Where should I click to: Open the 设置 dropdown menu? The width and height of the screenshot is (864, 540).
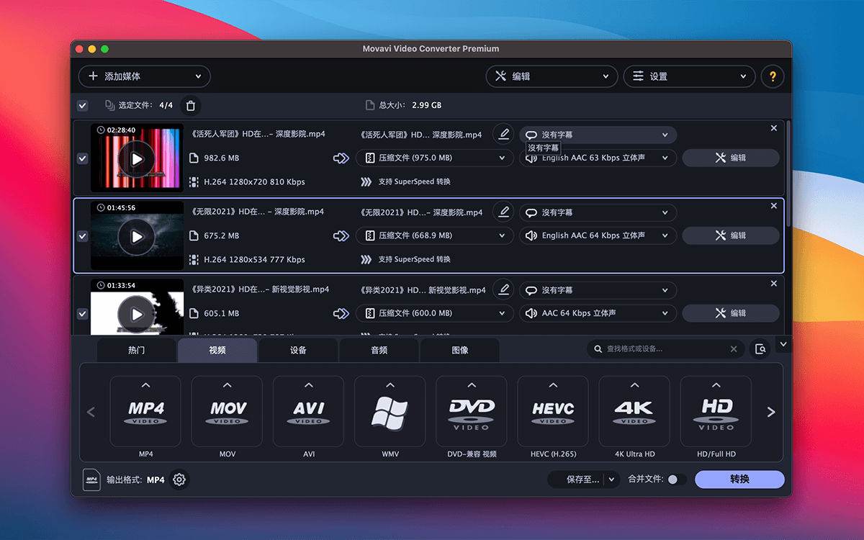tap(689, 76)
